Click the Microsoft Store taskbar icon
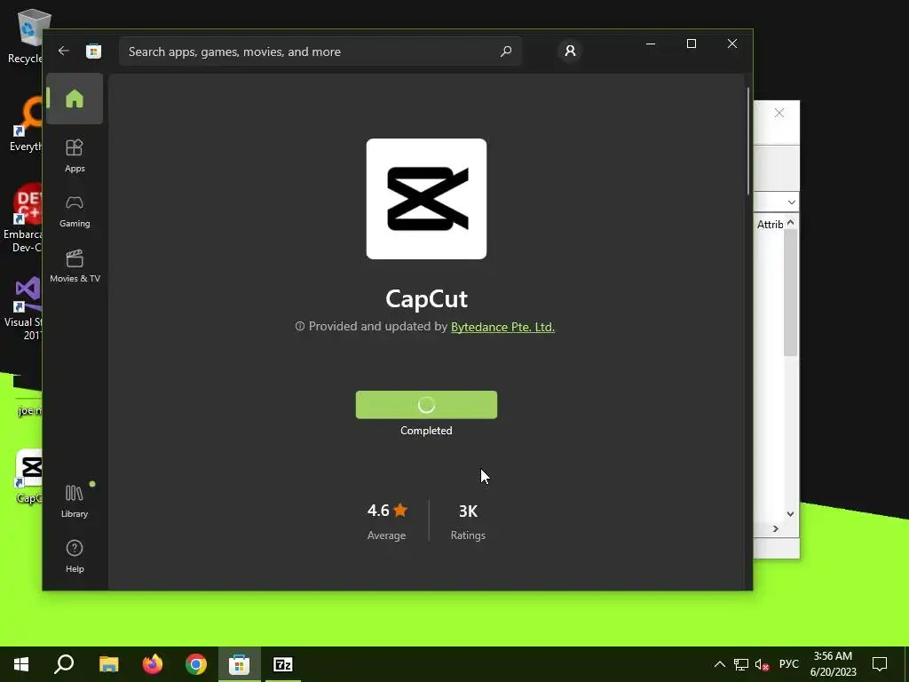Screen dimensions: 909x682 point(240,664)
